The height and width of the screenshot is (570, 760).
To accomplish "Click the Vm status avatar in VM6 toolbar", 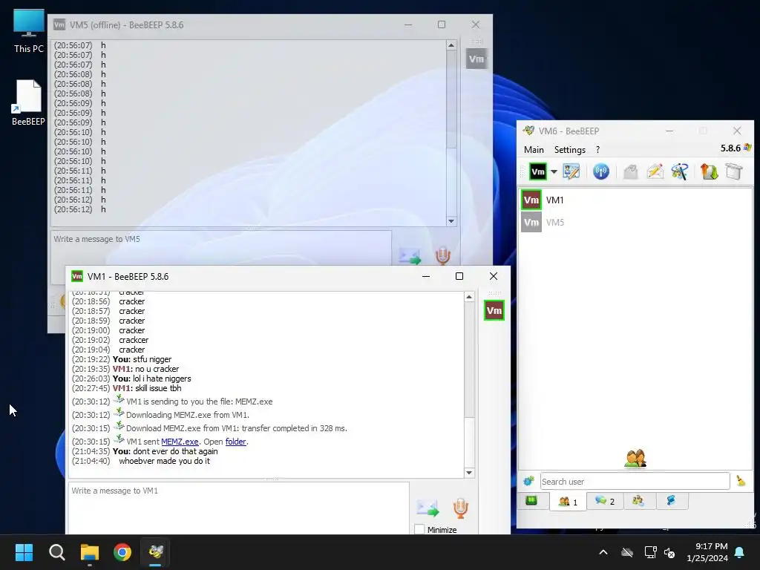I will click(x=537, y=171).
